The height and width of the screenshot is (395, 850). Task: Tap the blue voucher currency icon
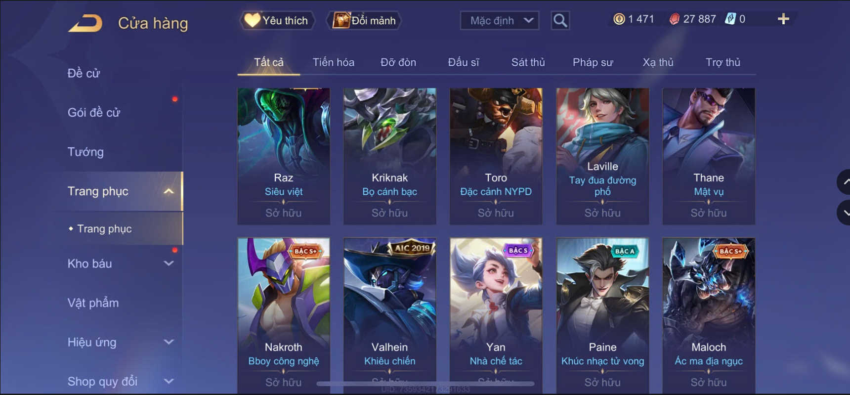[x=730, y=19]
